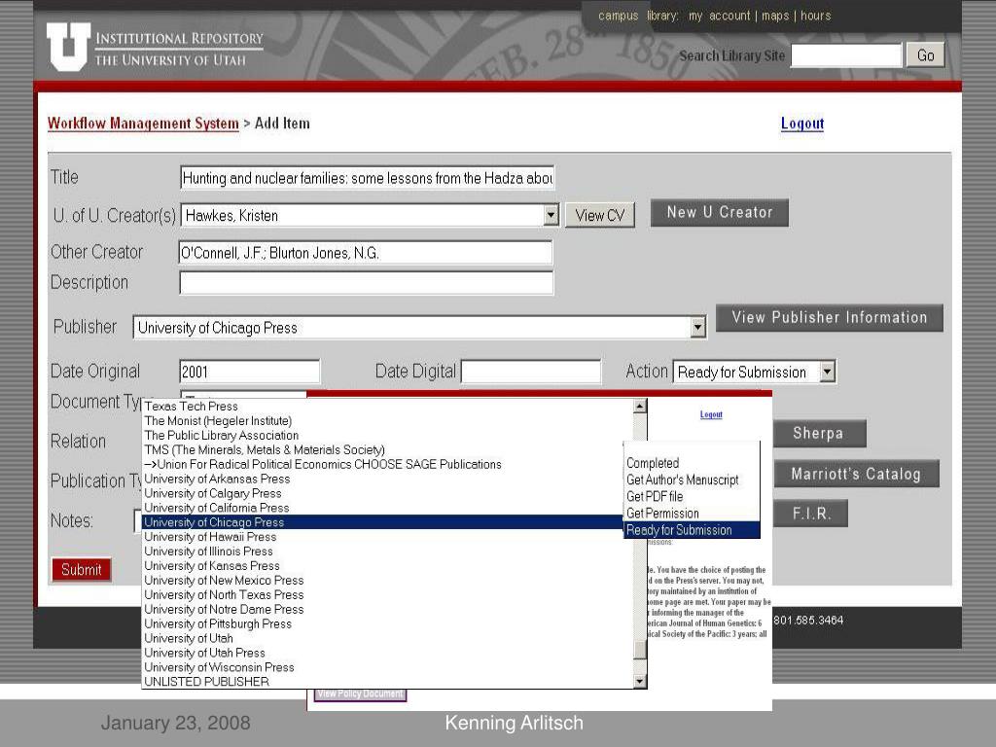Open the maps header link
The width and height of the screenshot is (996, 747).
click(775, 16)
